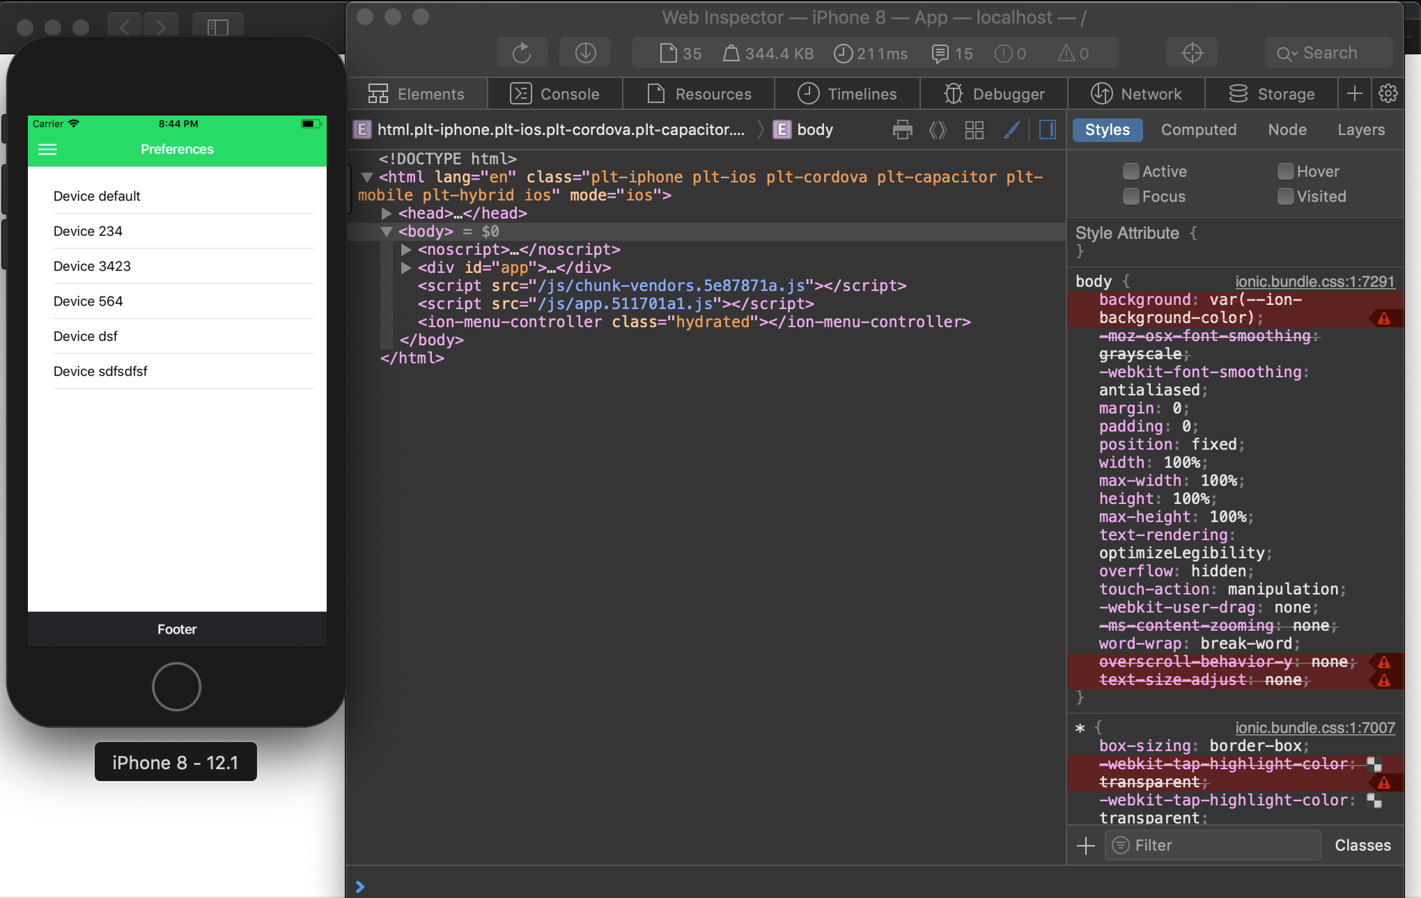Image resolution: width=1421 pixels, height=898 pixels.
Task: Check the Hover pseudo-class box
Action: tap(1285, 171)
